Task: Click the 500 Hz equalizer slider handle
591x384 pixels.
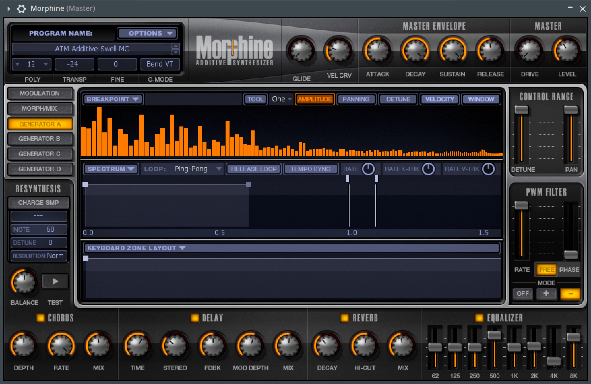Action: [x=494, y=335]
